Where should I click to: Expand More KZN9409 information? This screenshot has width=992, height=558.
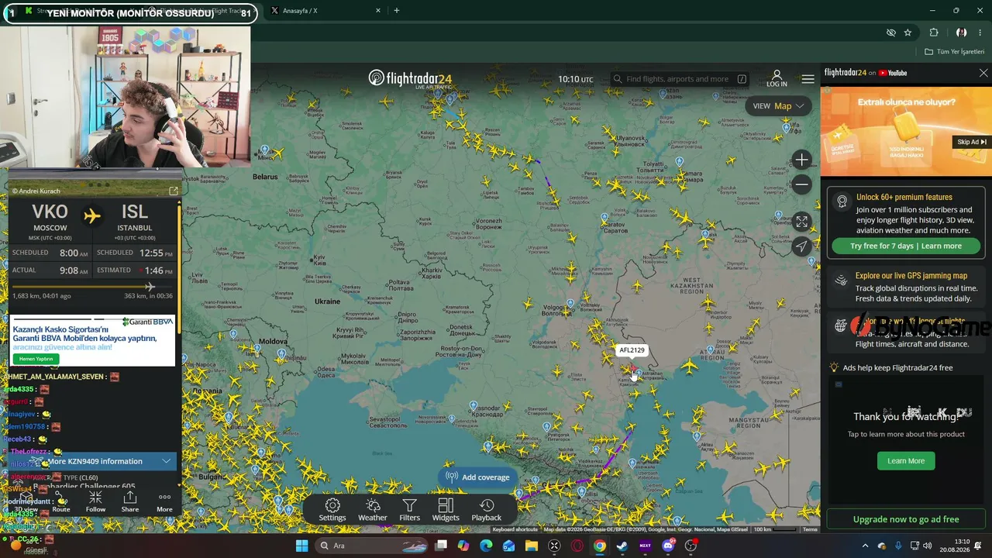coord(93,461)
